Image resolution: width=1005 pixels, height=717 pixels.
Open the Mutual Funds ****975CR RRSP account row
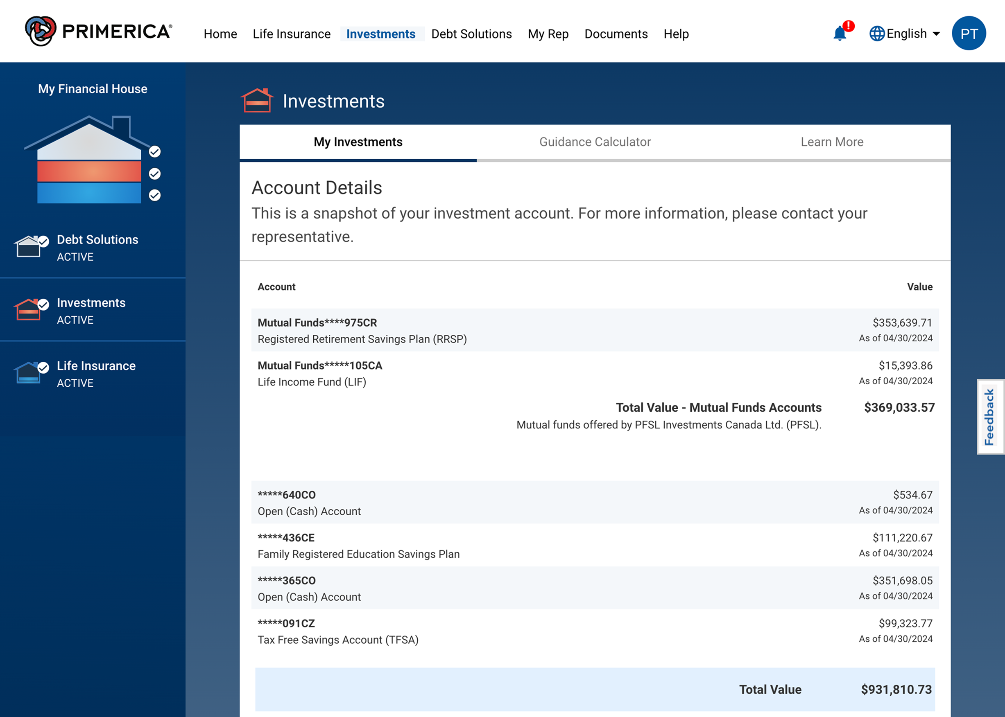click(x=595, y=330)
